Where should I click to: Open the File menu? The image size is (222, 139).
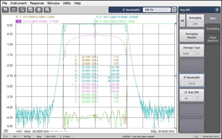(x=5, y=3)
